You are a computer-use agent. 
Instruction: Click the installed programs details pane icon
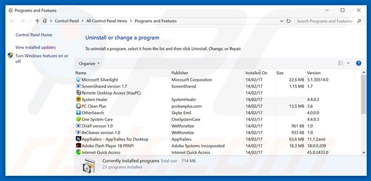89,166
